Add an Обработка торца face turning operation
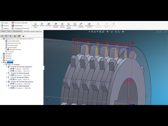Screen dimensions: 168x126 click(35, 25)
